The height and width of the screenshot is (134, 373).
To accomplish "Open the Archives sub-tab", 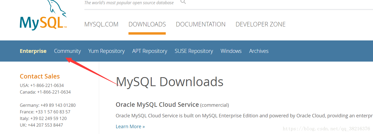I will pyautogui.click(x=259, y=51).
